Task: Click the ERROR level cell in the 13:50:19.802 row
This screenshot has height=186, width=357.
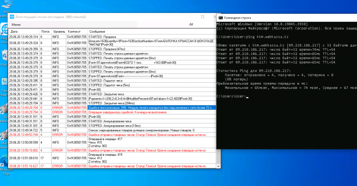Action: pyautogui.click(x=59, y=151)
